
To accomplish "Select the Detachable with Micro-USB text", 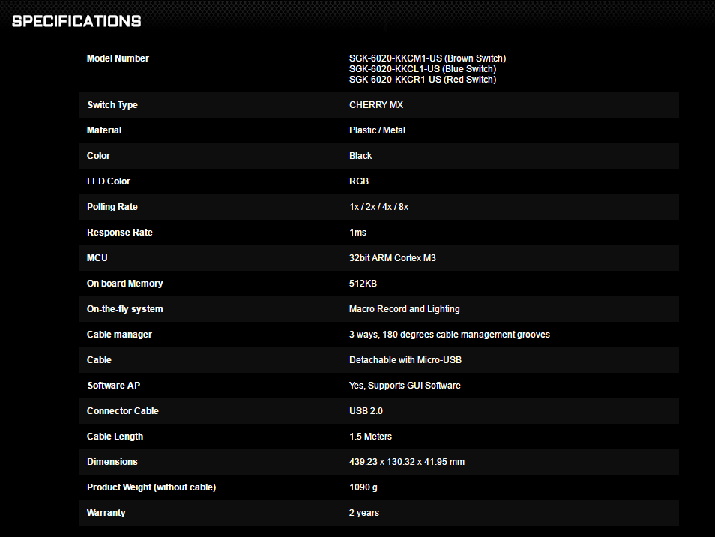I will 405,361.
